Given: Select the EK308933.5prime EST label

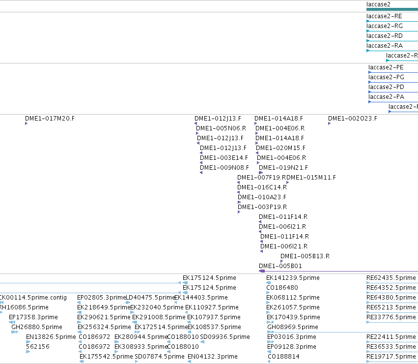Looking at the screenshot, I should coord(141,347).
